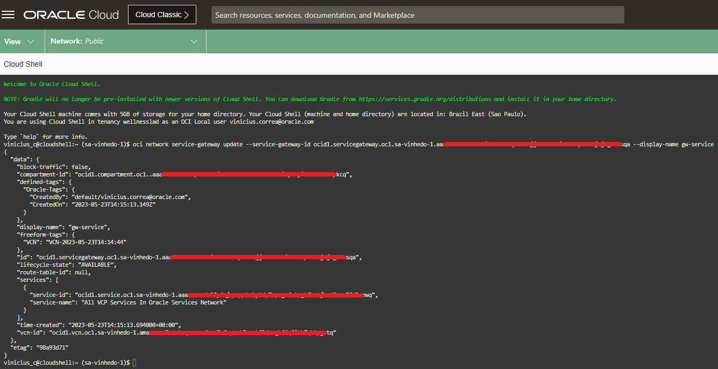Click the Oracle Cloud logo
This screenshot has height=369, width=718.
(70, 15)
